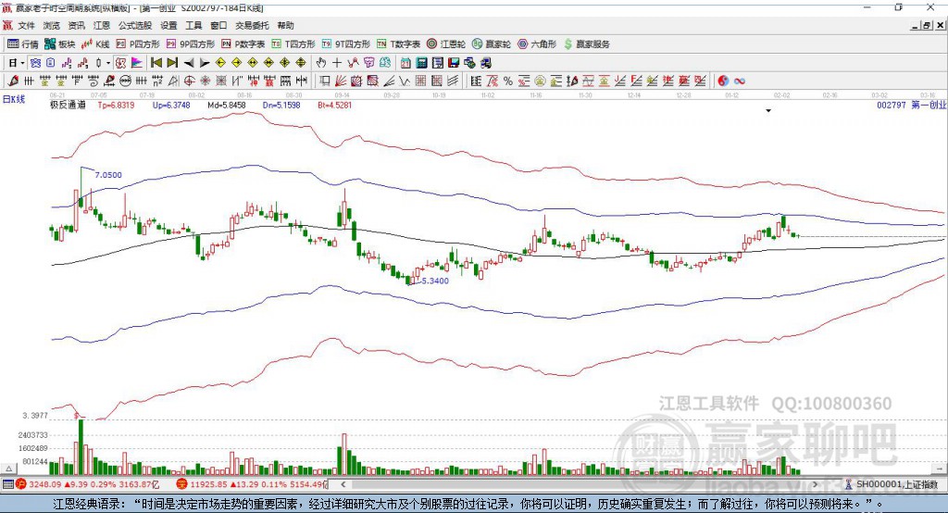
Task: Open the 9P四方形 tool
Action: (x=191, y=44)
